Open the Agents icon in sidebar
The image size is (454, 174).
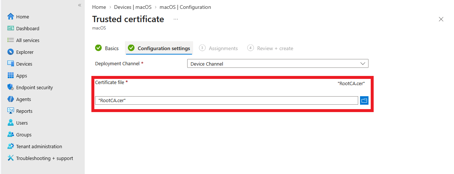point(11,99)
